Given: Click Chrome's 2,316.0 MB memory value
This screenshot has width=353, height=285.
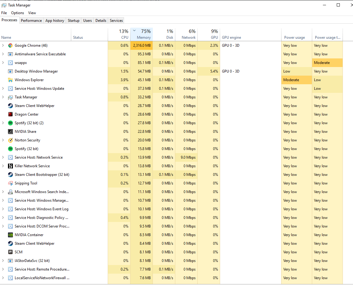Looking at the screenshot, I should point(142,46).
